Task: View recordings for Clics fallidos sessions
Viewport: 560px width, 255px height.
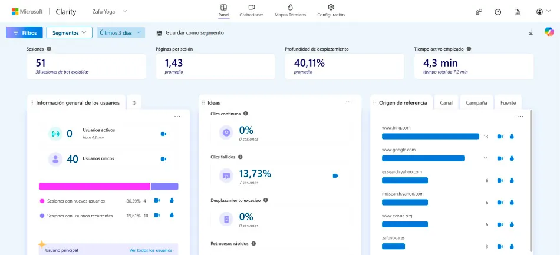Action: [x=335, y=176]
